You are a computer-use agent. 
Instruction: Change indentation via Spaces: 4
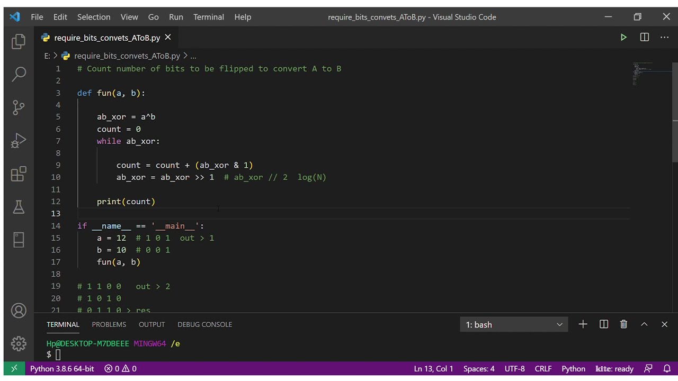[479, 369]
